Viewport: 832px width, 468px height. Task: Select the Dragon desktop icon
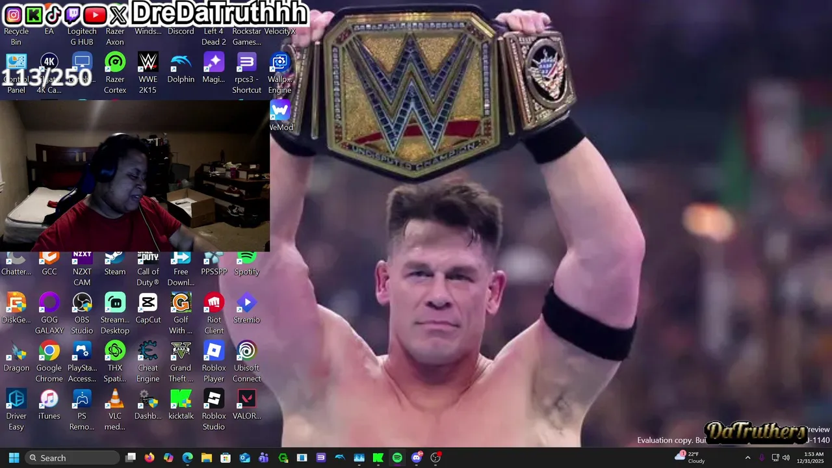tap(16, 351)
